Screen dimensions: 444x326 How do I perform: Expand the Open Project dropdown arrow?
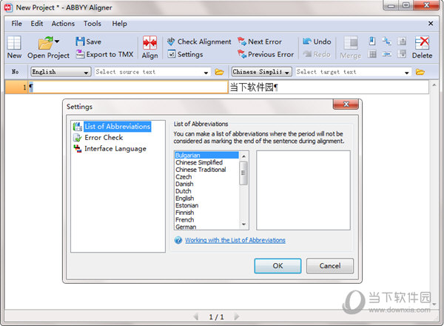click(x=57, y=41)
